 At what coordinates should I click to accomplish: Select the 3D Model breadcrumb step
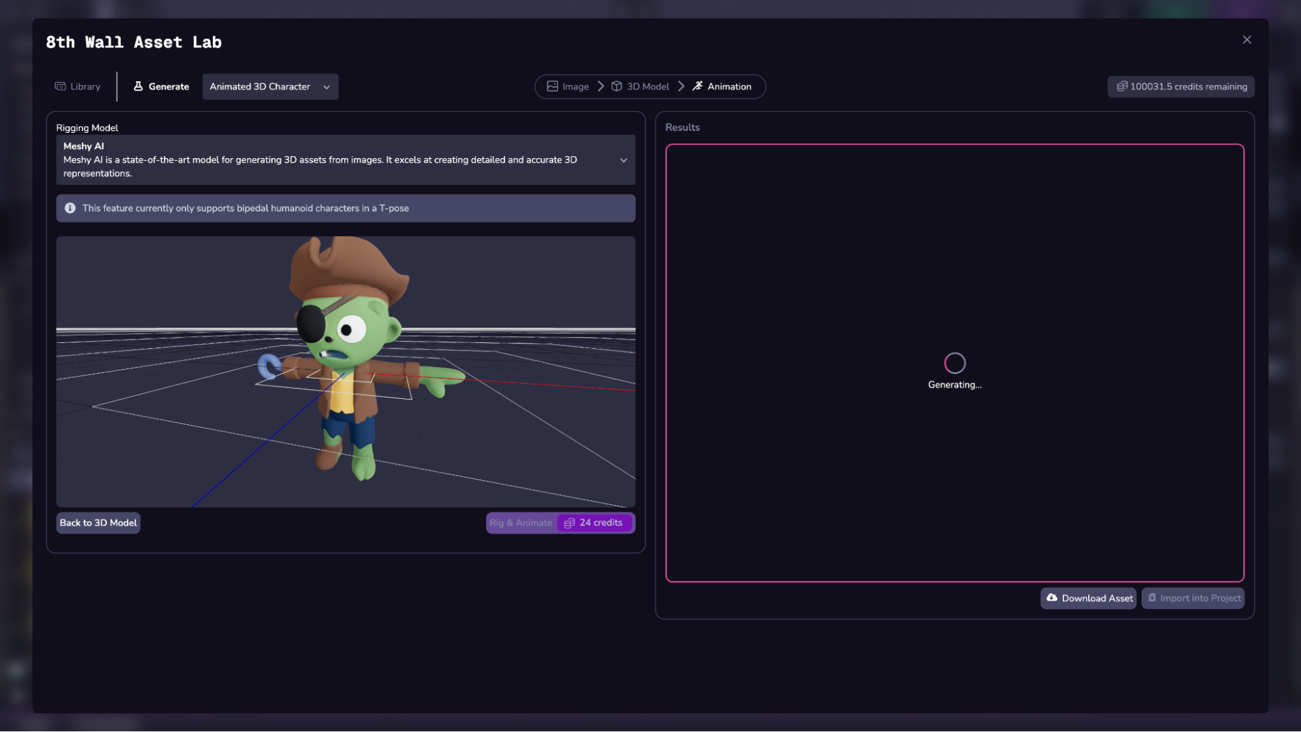[647, 87]
